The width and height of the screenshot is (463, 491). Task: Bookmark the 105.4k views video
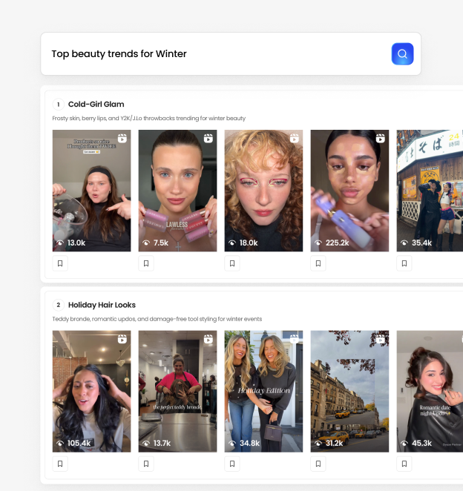pyautogui.click(x=60, y=464)
